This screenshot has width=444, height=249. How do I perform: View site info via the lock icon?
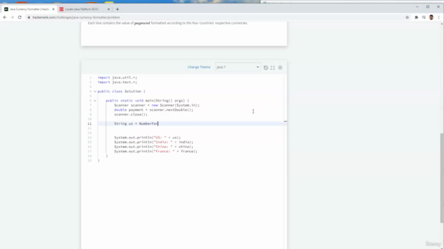pyautogui.click(x=29, y=17)
